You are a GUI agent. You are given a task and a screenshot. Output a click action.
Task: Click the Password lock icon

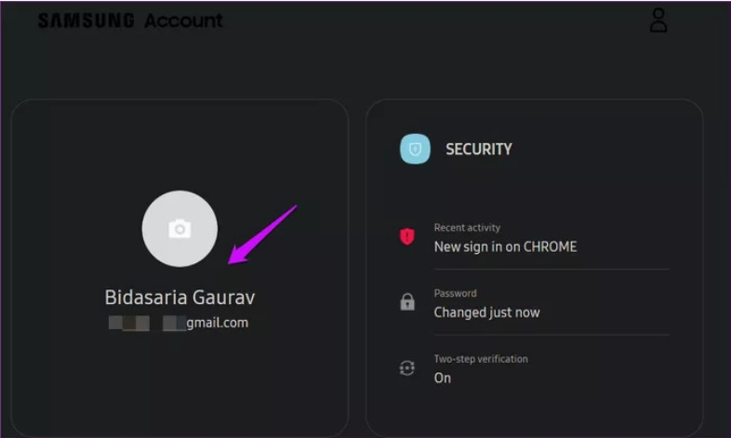[406, 302]
